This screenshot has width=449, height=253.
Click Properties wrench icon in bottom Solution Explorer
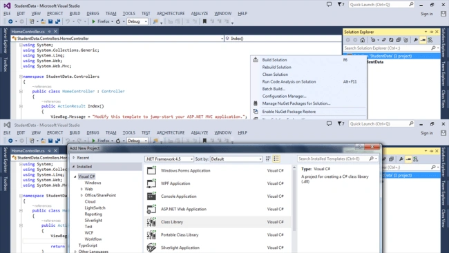tap(401, 159)
